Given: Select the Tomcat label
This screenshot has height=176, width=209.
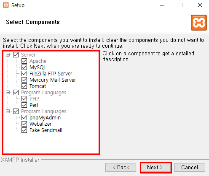Looking at the screenshot, I should click(38, 86).
